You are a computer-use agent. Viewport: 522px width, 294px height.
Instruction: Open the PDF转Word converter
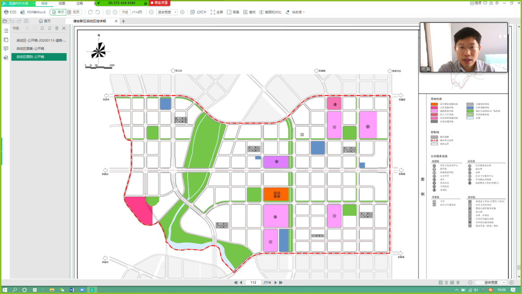click(x=33, y=12)
